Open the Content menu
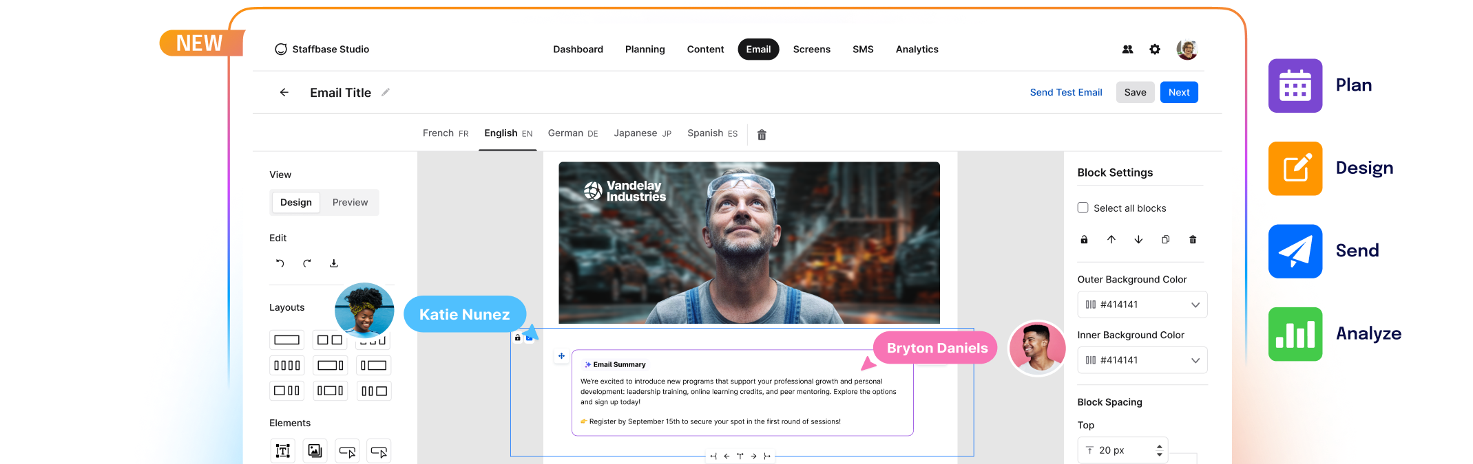Viewport: 1473px width, 464px height. 705,49
